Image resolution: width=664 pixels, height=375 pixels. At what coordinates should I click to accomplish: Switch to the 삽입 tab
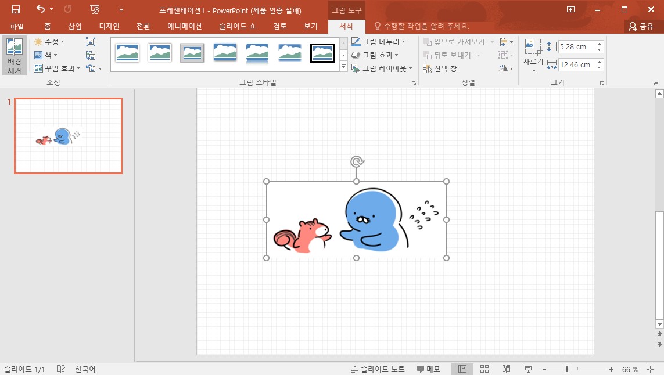(x=75, y=26)
